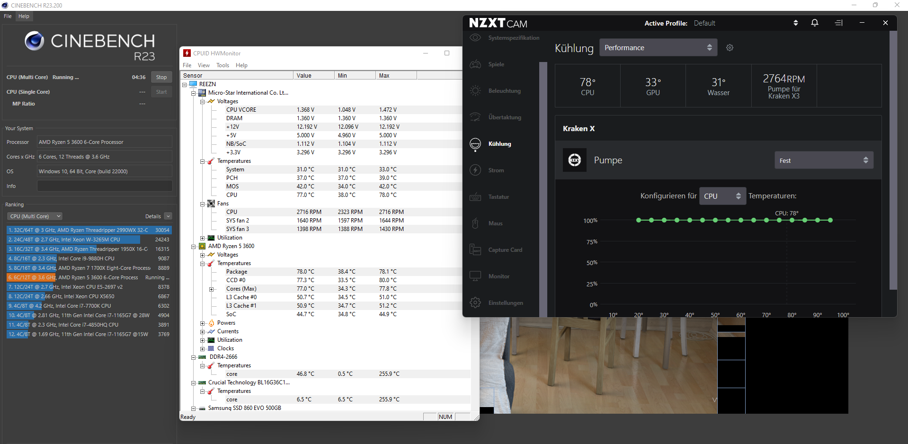Expand the Clocks node
Screen dimensions: 908x444
point(202,349)
